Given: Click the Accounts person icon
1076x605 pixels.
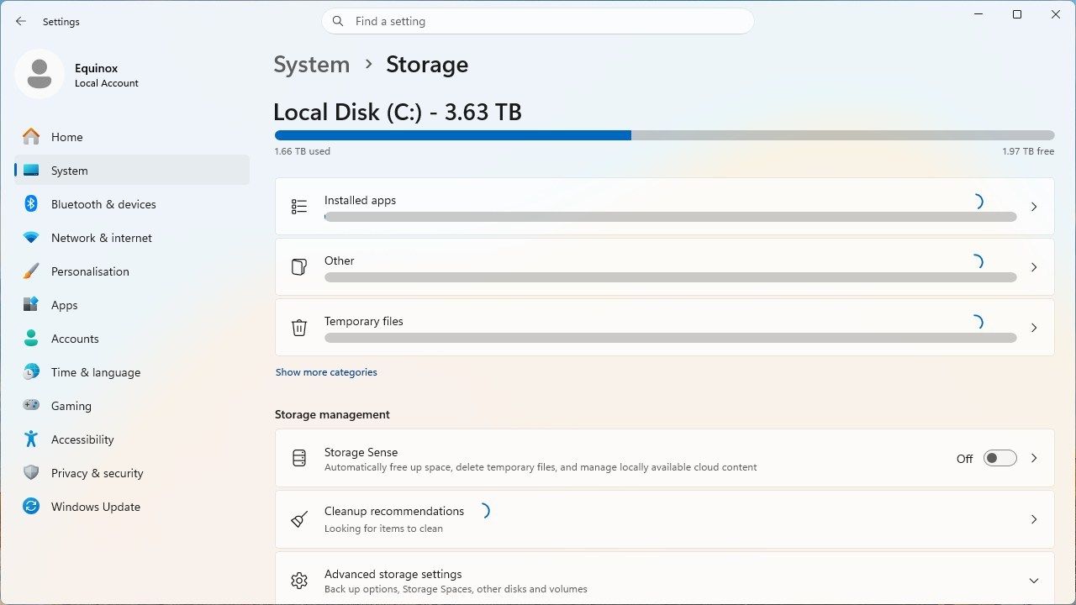Looking at the screenshot, I should (x=31, y=339).
